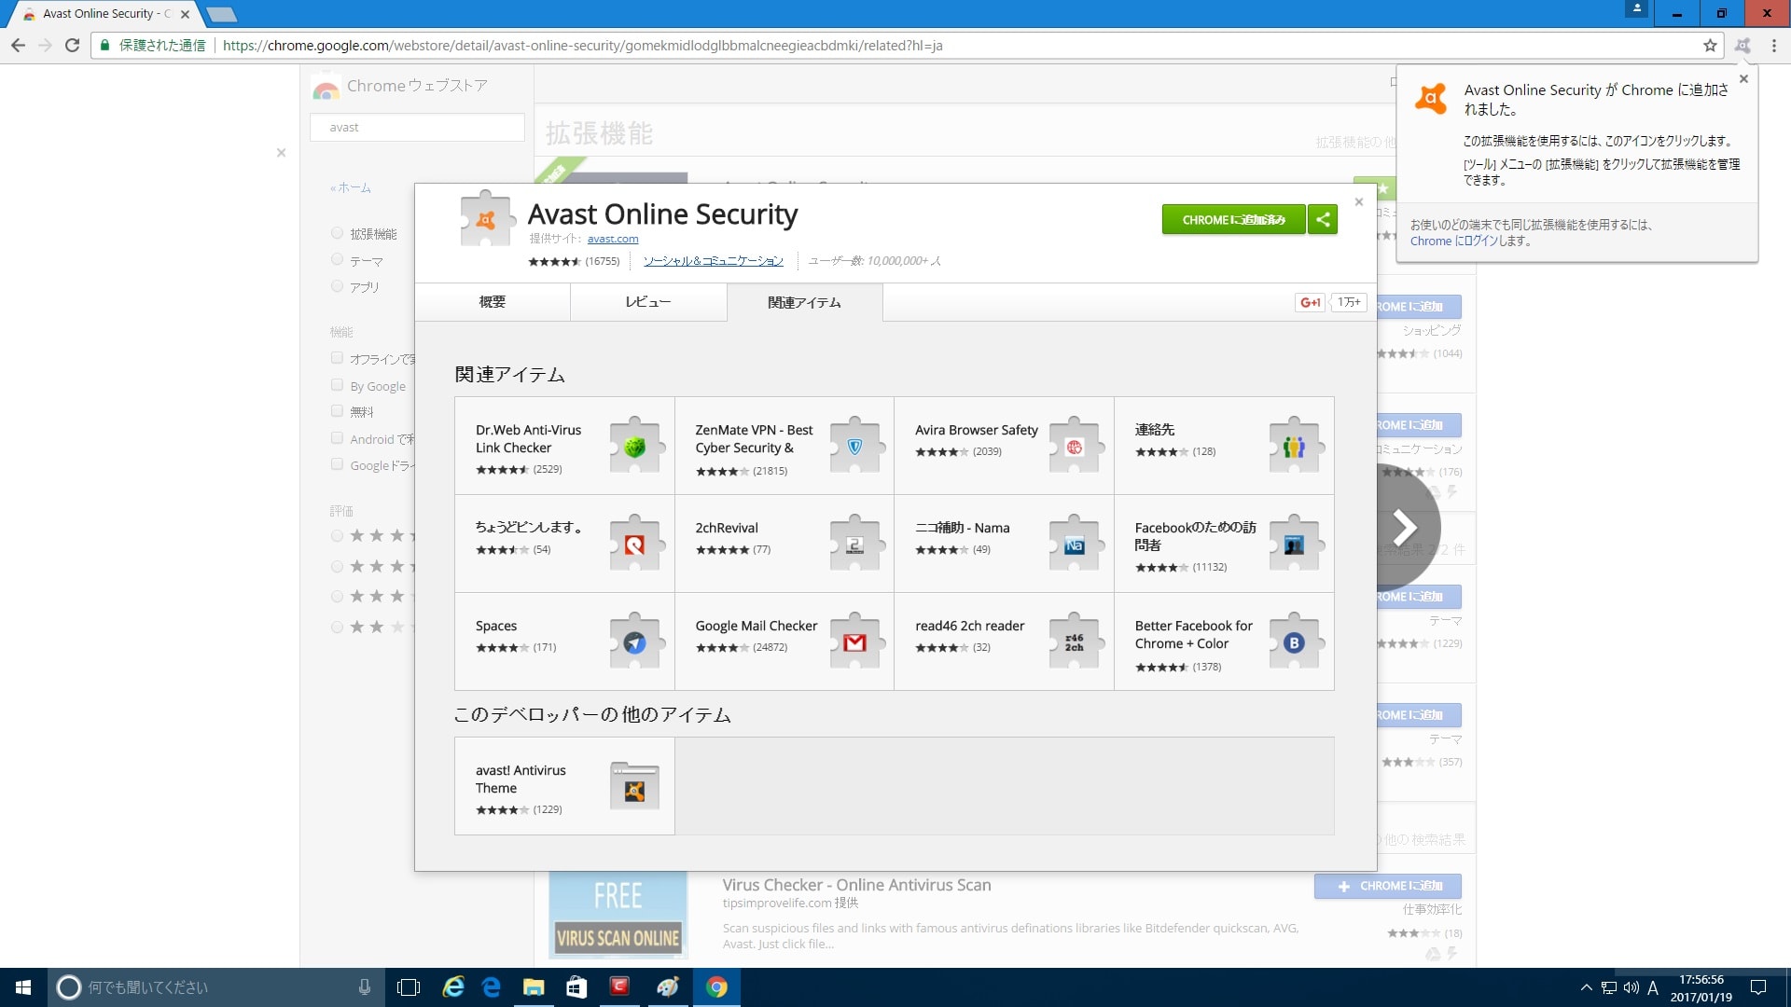Select 拡張機能 radio filter
The width and height of the screenshot is (1791, 1007).
(x=338, y=233)
